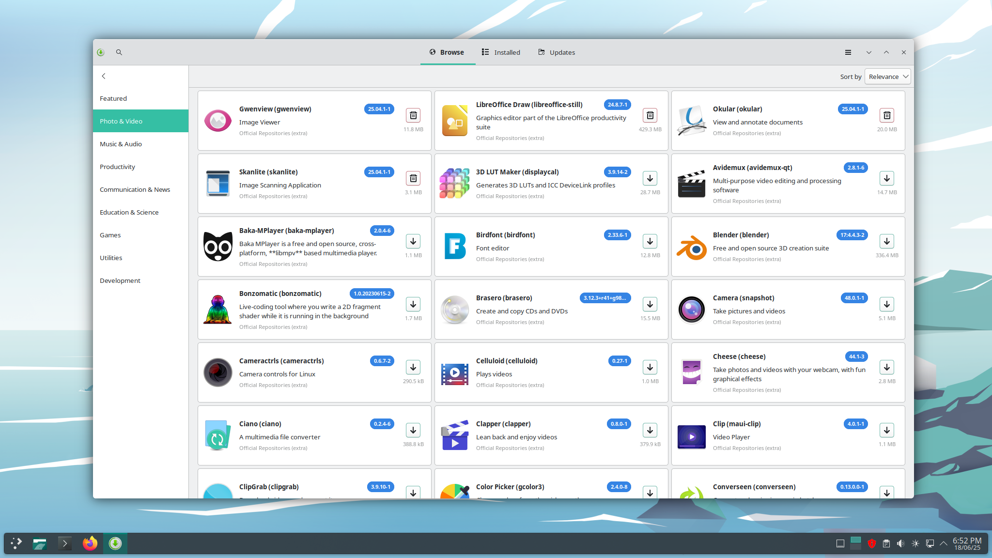Click the Cheese app icon
This screenshot has height=558, width=992.
[x=692, y=372]
